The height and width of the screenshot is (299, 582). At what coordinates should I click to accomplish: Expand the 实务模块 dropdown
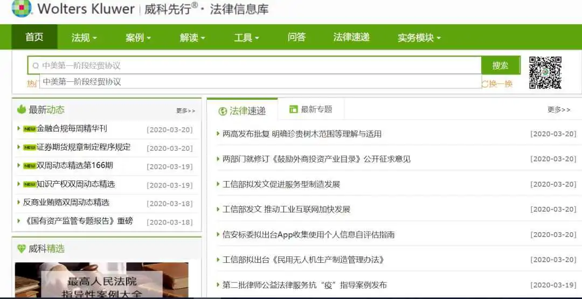click(x=419, y=38)
